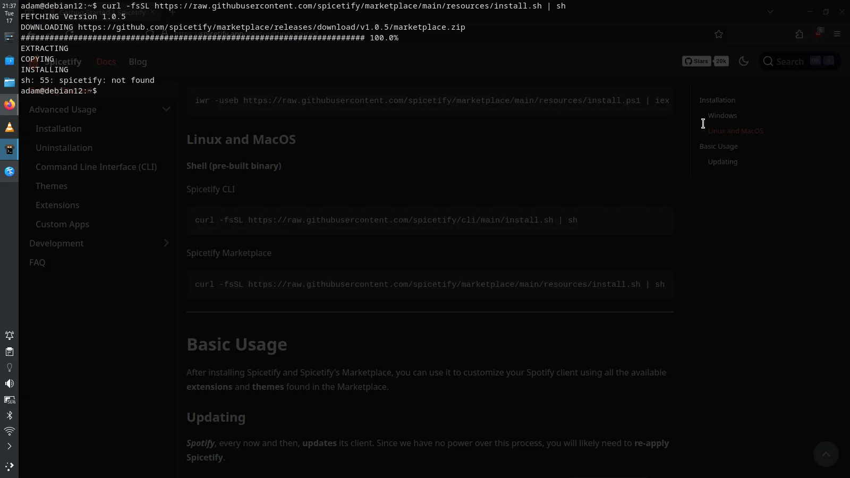Click the iwr PowerShell command code block
850x478 pixels.
[430, 101]
